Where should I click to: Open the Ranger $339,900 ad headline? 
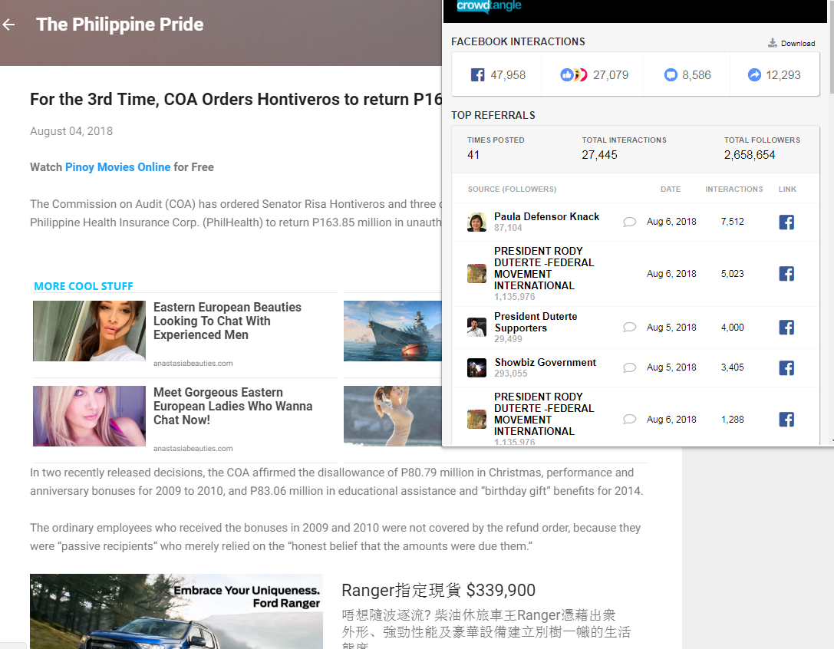click(x=438, y=591)
